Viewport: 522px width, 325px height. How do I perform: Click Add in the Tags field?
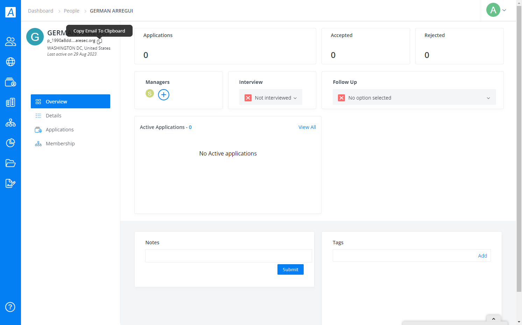tap(482, 256)
